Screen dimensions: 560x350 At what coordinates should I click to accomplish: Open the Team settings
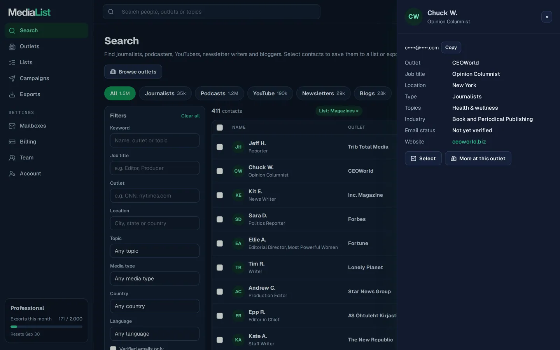46,157
